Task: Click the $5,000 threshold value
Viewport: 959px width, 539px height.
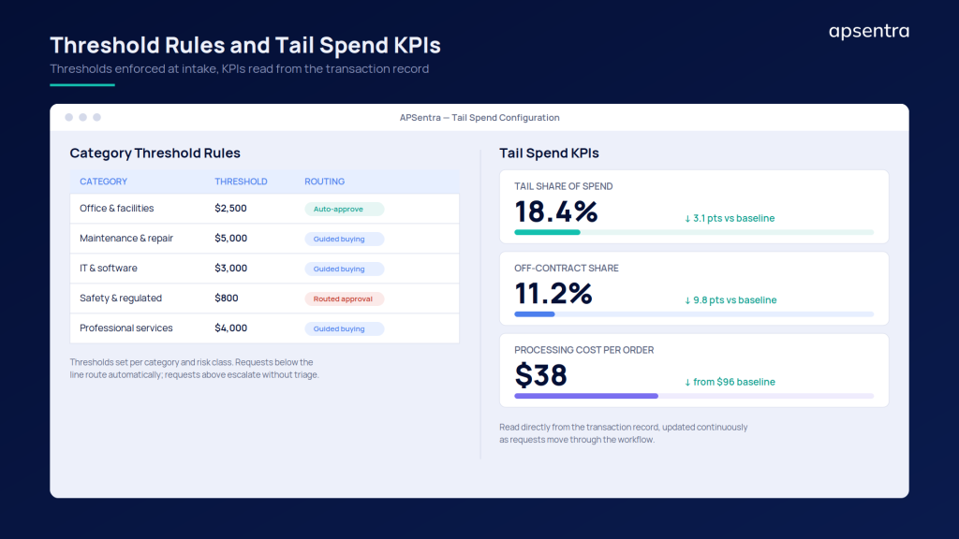Action: click(x=230, y=239)
